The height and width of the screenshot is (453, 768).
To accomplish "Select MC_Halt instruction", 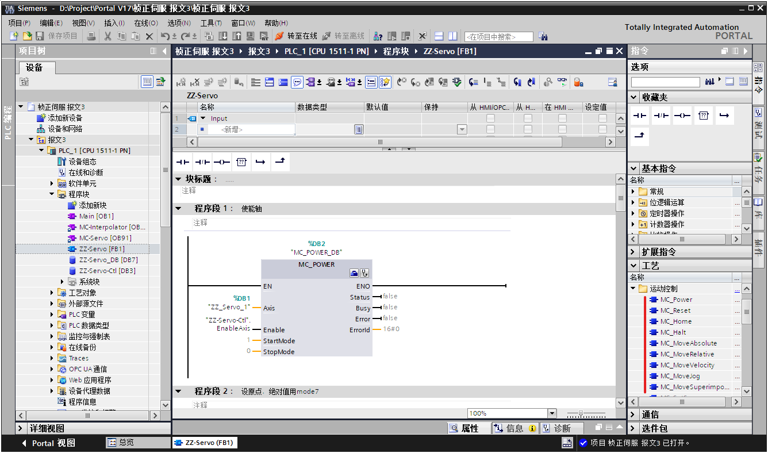I will pyautogui.click(x=673, y=332).
